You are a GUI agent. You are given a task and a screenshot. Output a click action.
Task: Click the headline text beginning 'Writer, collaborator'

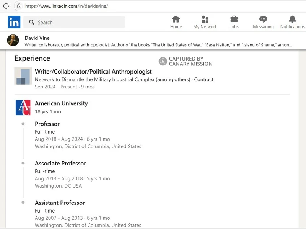click(x=158, y=45)
